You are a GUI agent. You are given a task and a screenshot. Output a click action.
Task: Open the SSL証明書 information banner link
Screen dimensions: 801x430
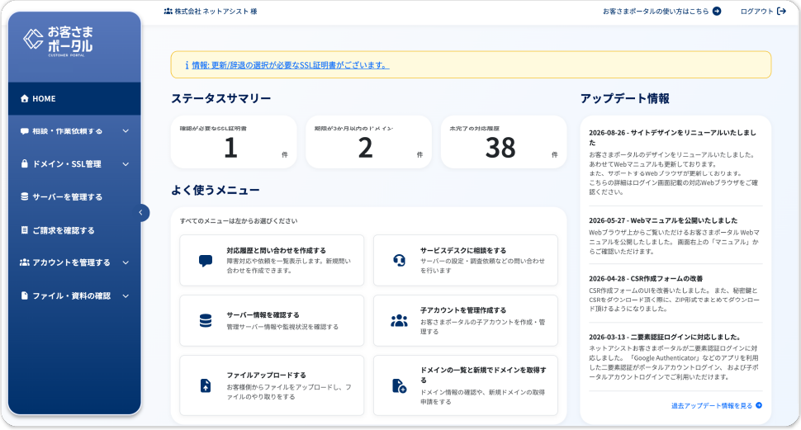[x=290, y=65]
